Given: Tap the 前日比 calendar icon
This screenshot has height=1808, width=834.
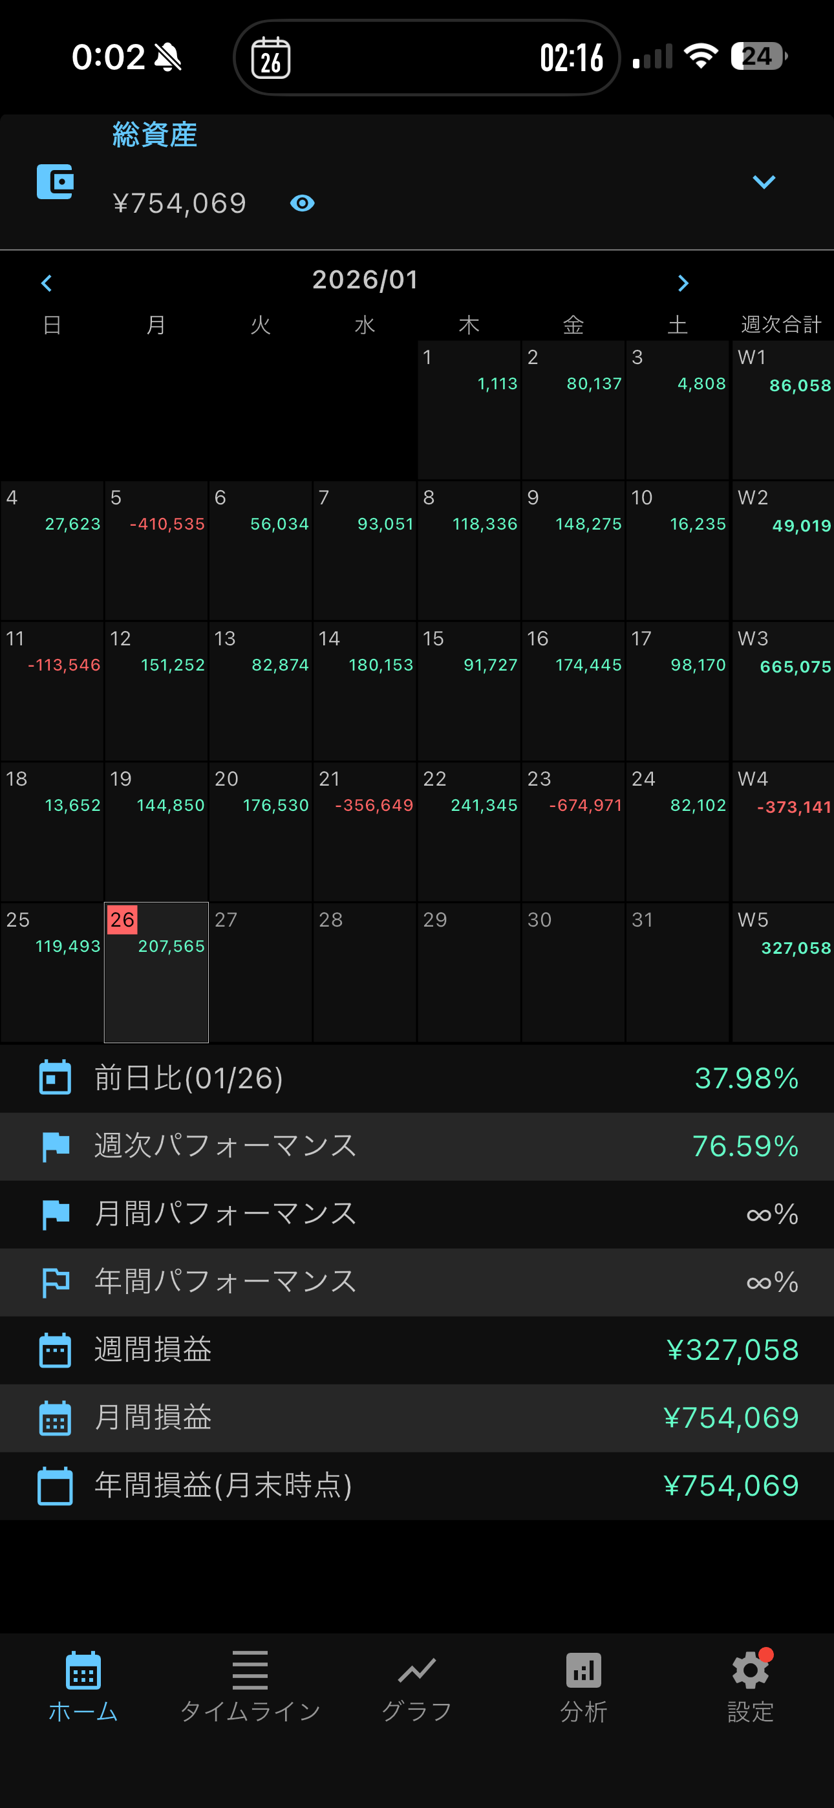Looking at the screenshot, I should tap(55, 1078).
